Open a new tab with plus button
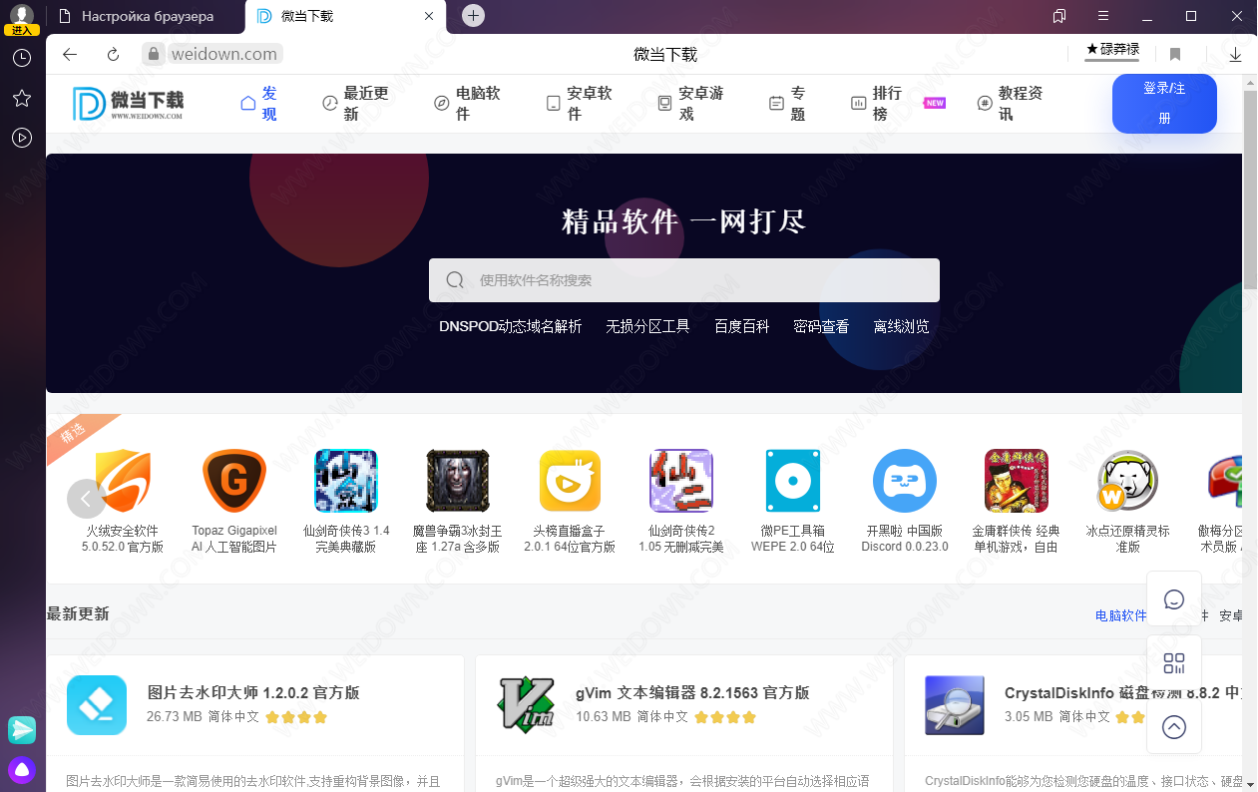1258x792 pixels. tap(474, 15)
